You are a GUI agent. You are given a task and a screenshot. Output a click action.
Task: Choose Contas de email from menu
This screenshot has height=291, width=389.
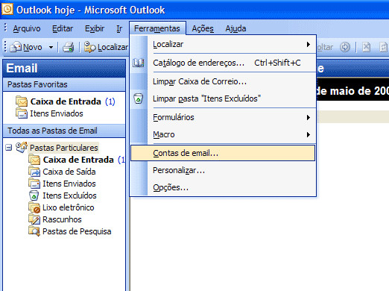pyautogui.click(x=223, y=153)
